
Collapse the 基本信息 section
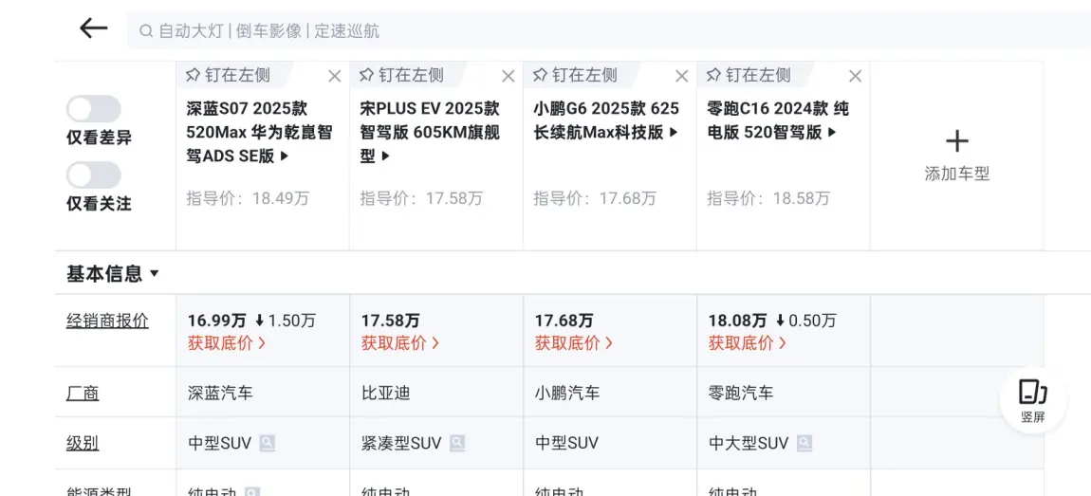[113, 273]
